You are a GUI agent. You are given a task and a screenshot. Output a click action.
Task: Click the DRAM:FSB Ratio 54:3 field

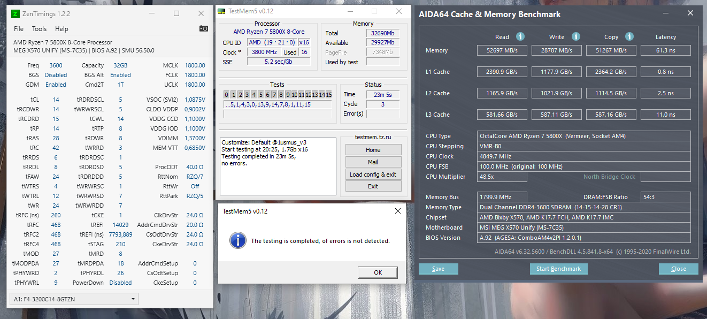(666, 197)
